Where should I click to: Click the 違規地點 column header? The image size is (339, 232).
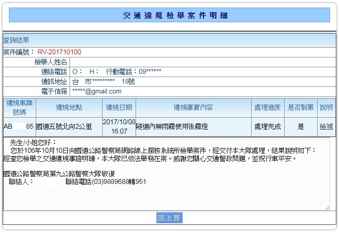pos(69,108)
